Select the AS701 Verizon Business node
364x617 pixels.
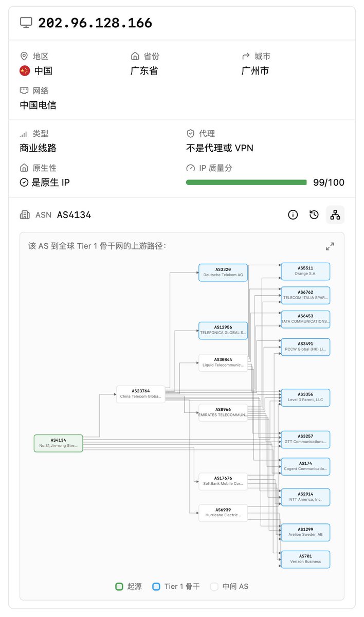(x=305, y=559)
